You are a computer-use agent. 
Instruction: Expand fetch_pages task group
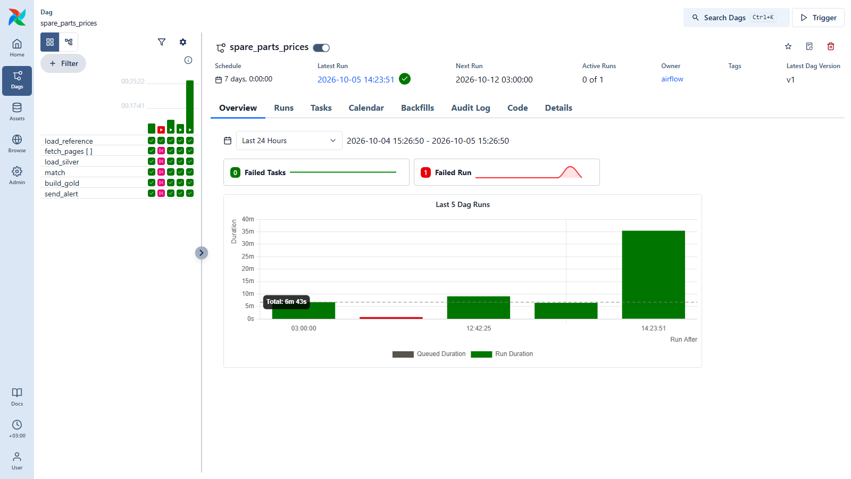click(68, 151)
